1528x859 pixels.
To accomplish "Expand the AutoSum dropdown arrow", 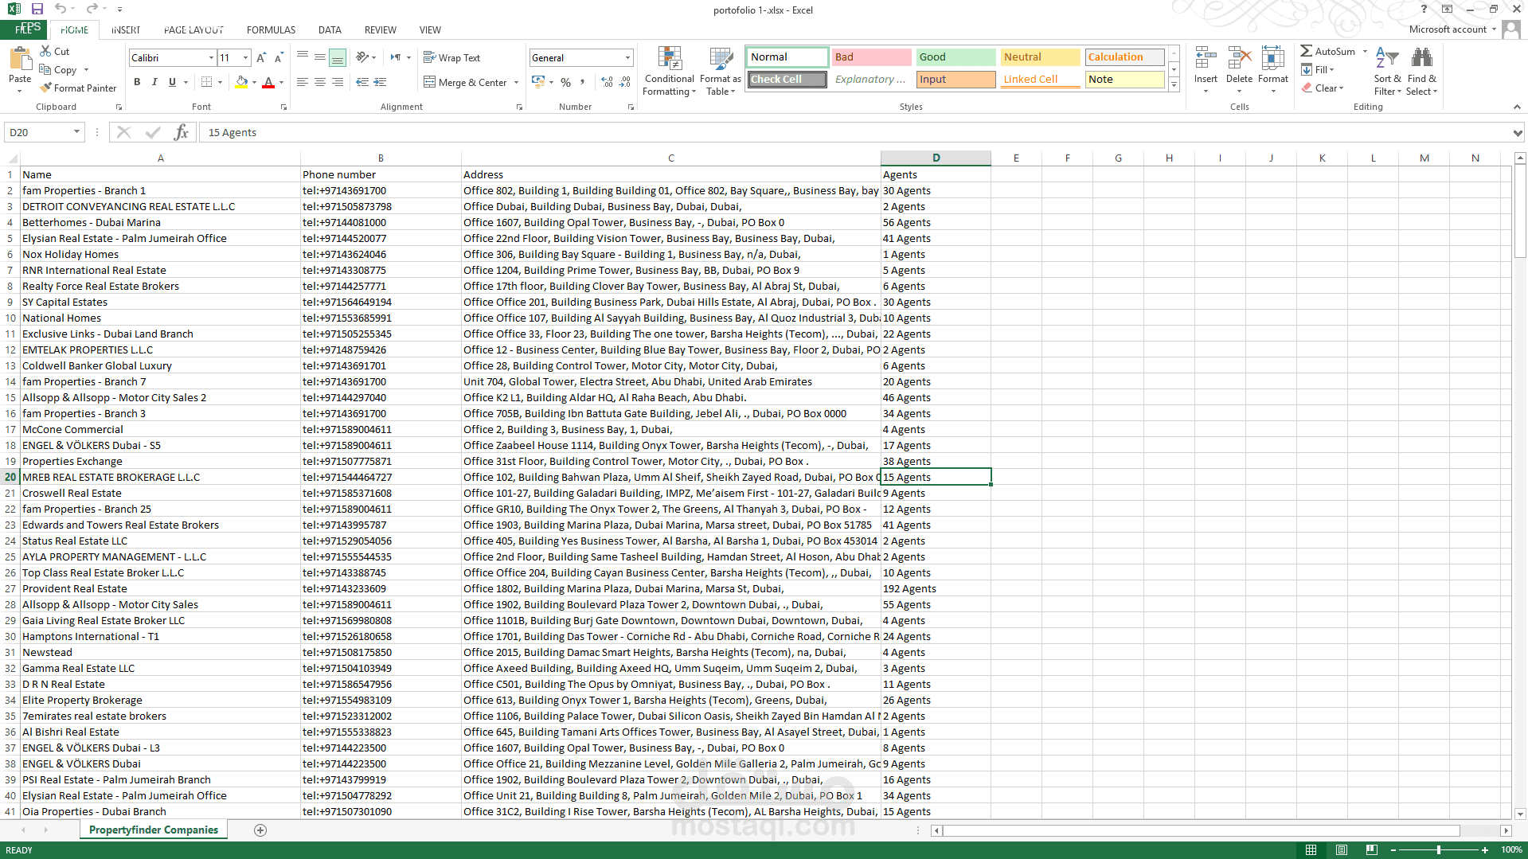I will point(1365,51).
